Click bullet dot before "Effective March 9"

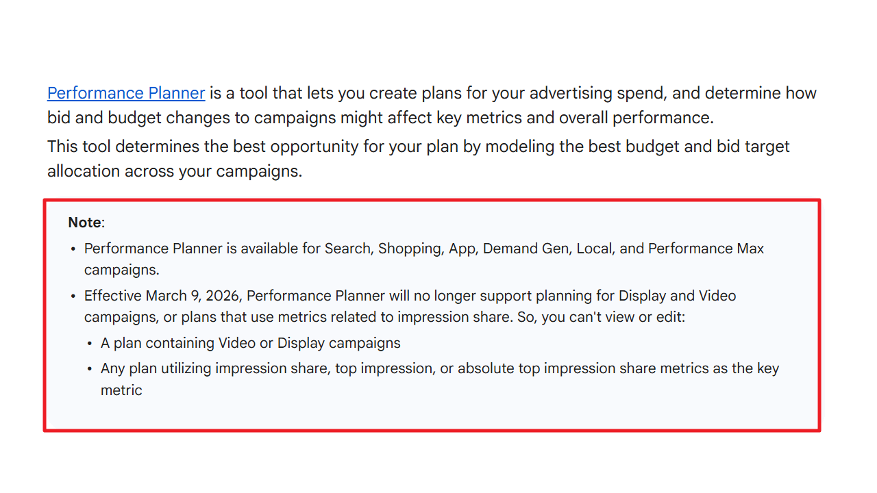pos(73,297)
